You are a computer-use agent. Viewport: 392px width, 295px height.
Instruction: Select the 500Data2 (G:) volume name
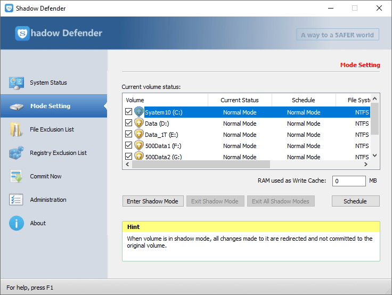164,157
